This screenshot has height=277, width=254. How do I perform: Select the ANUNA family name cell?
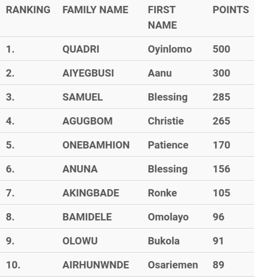tap(80, 169)
